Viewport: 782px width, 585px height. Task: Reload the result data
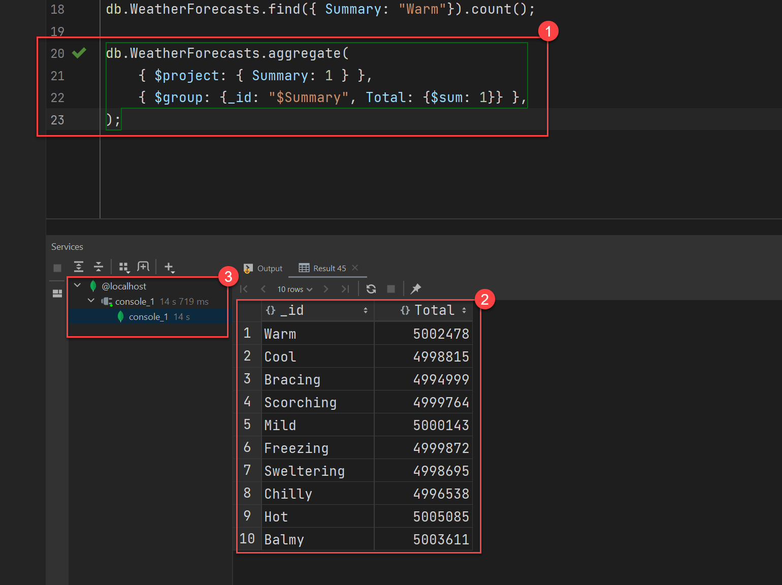pyautogui.click(x=371, y=289)
